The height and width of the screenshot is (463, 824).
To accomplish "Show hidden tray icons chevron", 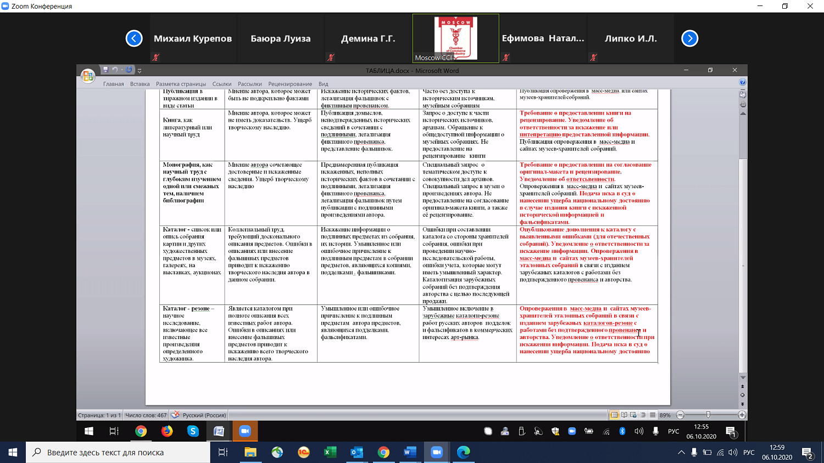I will tap(681, 453).
